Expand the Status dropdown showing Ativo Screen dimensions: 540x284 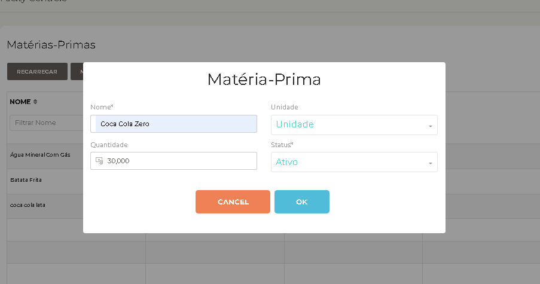pyautogui.click(x=354, y=162)
